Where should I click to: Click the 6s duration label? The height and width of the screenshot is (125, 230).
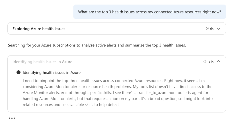pos(212,29)
